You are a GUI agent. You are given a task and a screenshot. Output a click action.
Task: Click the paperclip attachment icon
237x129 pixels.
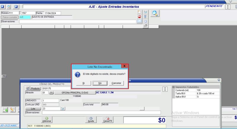click(x=145, y=26)
